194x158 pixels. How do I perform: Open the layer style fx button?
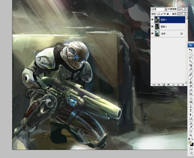[x=159, y=85]
